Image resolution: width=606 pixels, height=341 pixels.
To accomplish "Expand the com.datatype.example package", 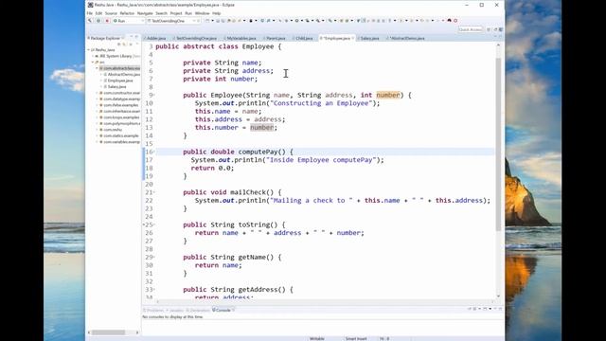I will pos(97,99).
